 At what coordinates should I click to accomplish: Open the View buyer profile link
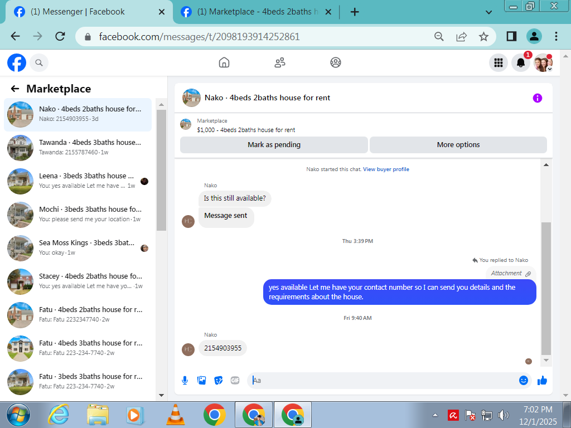[x=386, y=169]
